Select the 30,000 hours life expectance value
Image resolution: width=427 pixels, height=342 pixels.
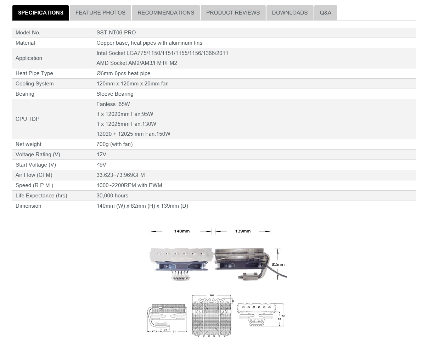point(112,196)
